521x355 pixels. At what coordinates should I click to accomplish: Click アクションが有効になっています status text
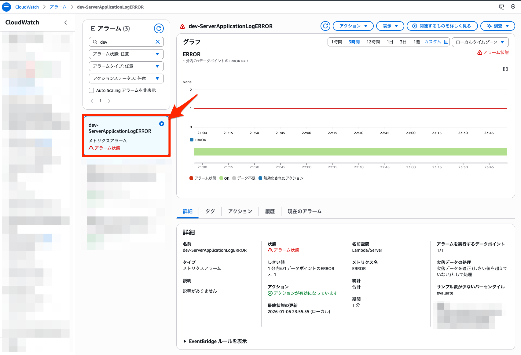(x=305, y=293)
